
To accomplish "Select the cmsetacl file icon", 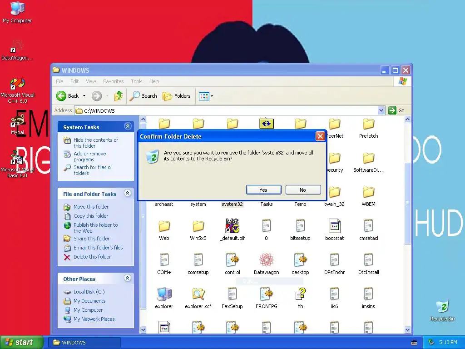I will pos(369,226).
